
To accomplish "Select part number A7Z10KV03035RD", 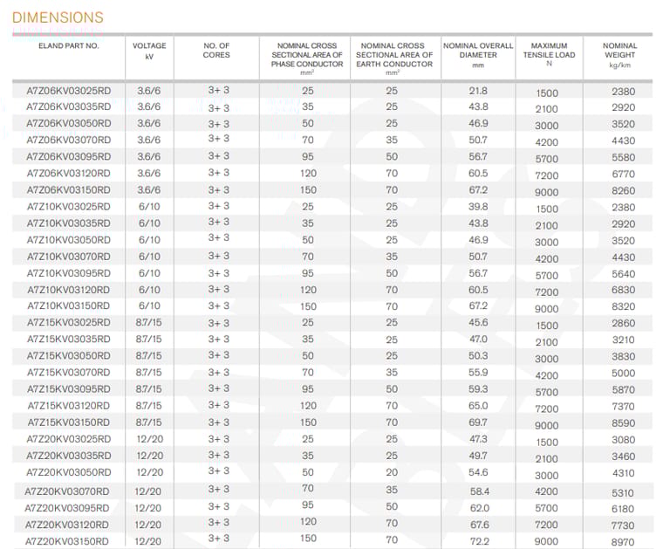I will pyautogui.click(x=69, y=223).
